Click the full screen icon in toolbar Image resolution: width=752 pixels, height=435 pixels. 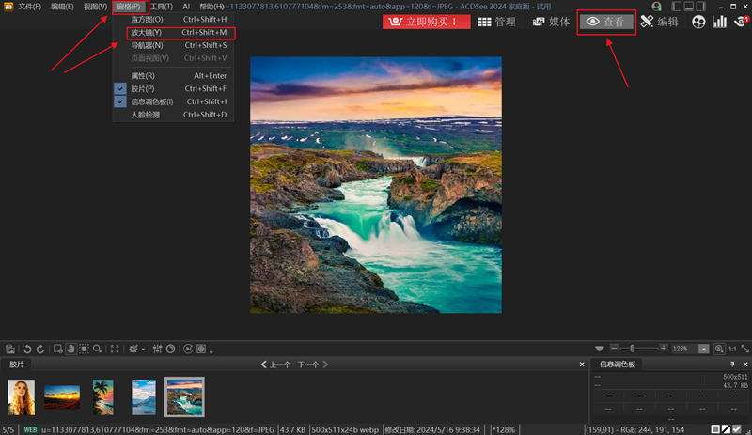115,349
